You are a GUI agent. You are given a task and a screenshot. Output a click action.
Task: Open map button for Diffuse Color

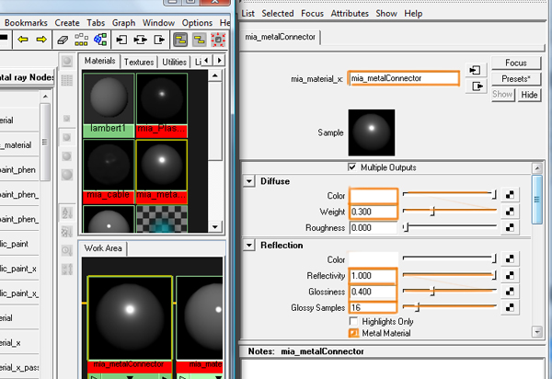point(510,195)
